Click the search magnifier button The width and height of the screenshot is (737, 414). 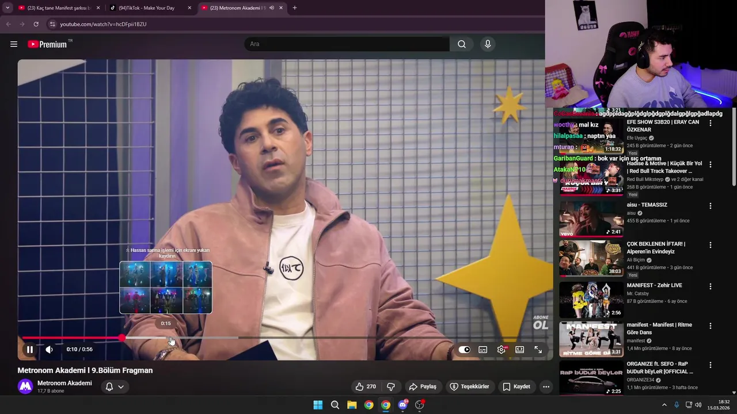pyautogui.click(x=462, y=44)
